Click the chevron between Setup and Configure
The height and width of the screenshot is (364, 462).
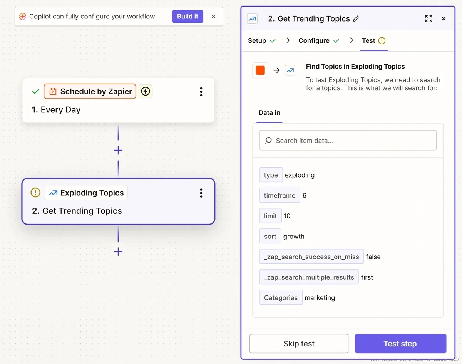point(288,40)
